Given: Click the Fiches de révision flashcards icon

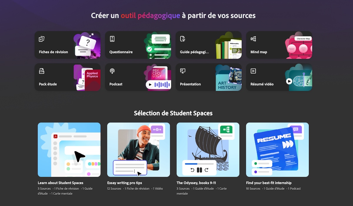Looking at the screenshot, I should pos(41,39).
